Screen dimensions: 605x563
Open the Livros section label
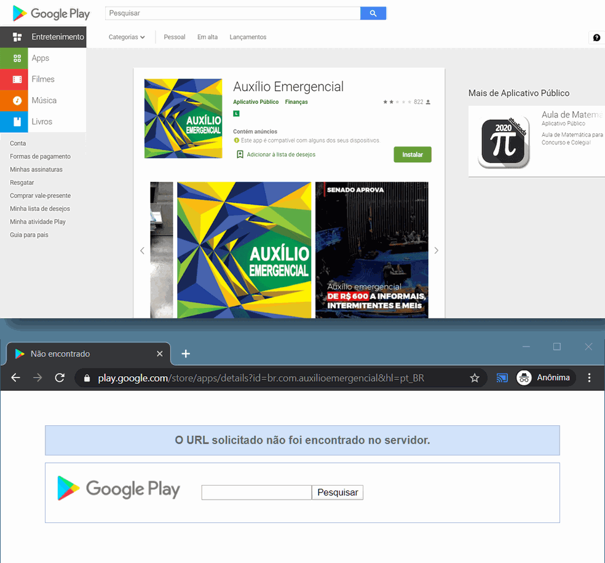click(x=42, y=122)
